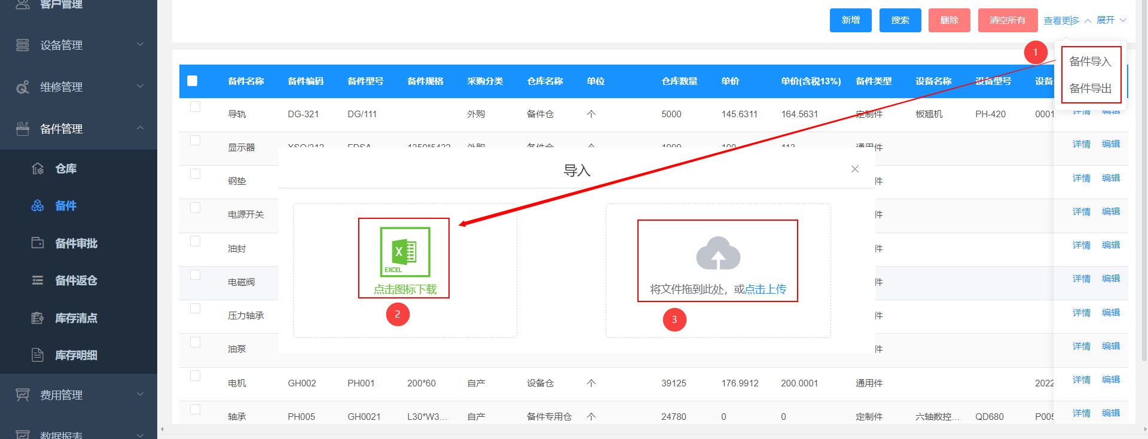The height and width of the screenshot is (439, 1148).
Task: Click the 费用管理 icon in sidebar
Action: pos(23,395)
